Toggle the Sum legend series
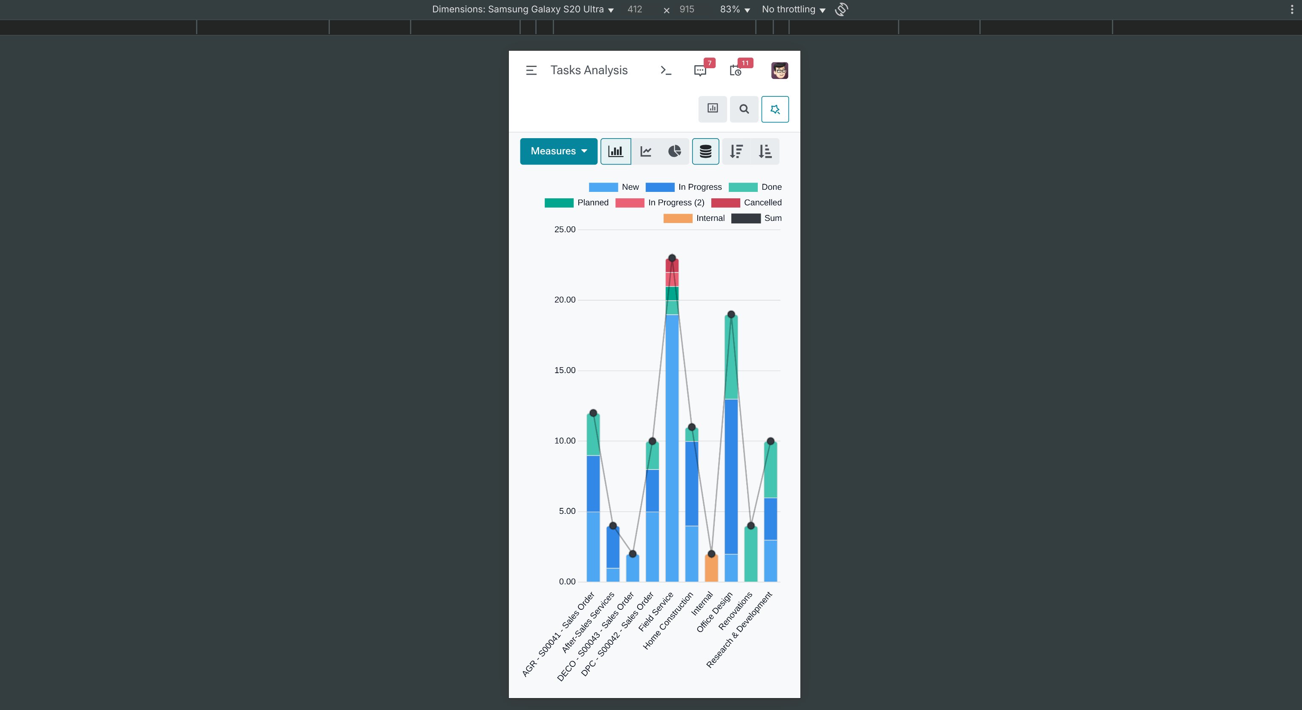Screen dimensions: 1302x710 click(756, 218)
